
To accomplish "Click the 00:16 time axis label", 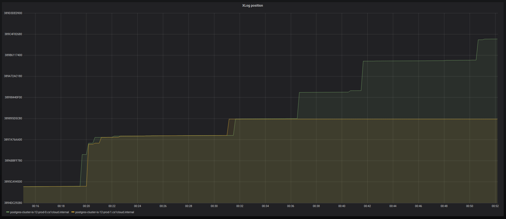I will [36, 206].
